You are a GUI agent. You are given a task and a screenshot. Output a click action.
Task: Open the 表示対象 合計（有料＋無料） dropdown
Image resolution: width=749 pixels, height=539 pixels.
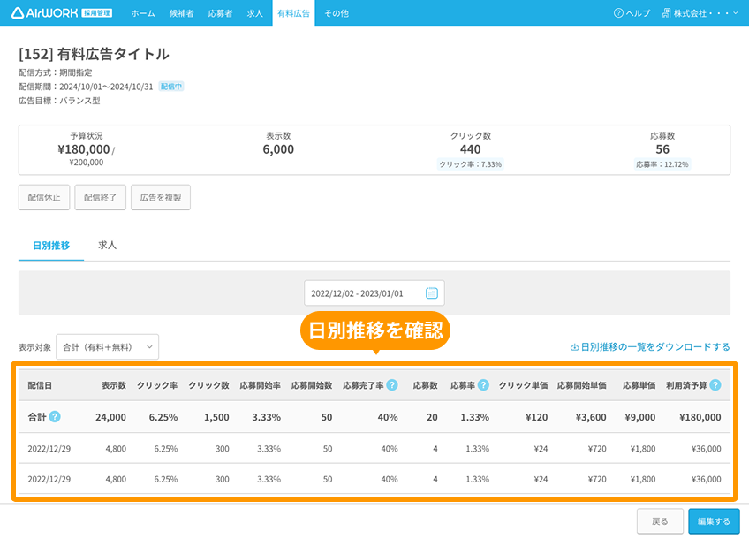click(108, 347)
